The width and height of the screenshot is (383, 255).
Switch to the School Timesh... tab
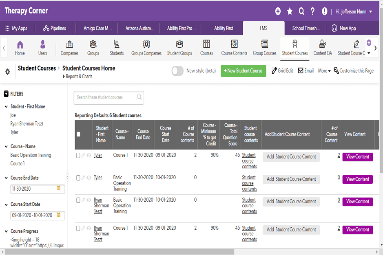[306, 28]
